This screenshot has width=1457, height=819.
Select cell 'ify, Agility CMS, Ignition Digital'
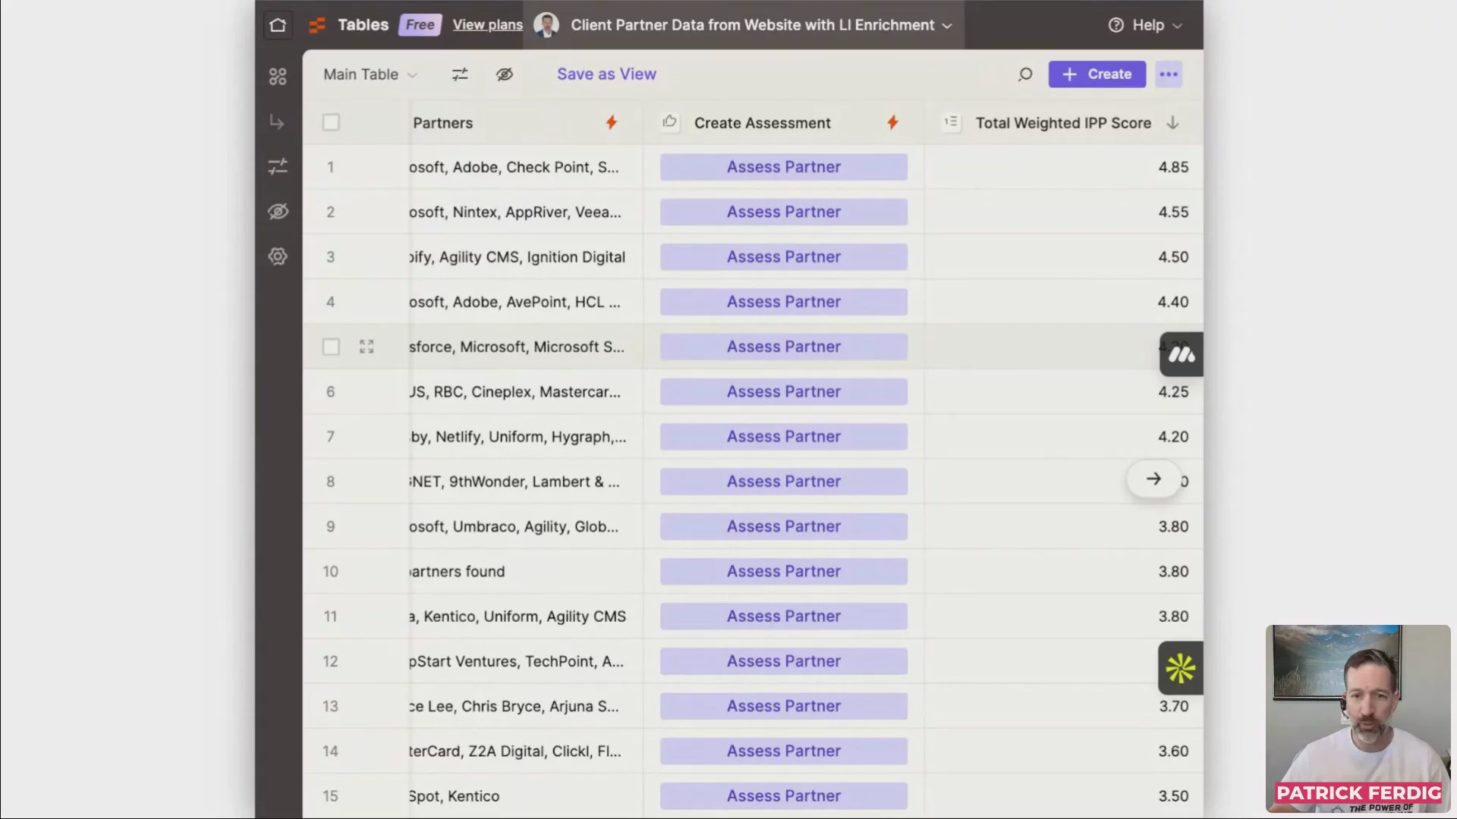525,257
